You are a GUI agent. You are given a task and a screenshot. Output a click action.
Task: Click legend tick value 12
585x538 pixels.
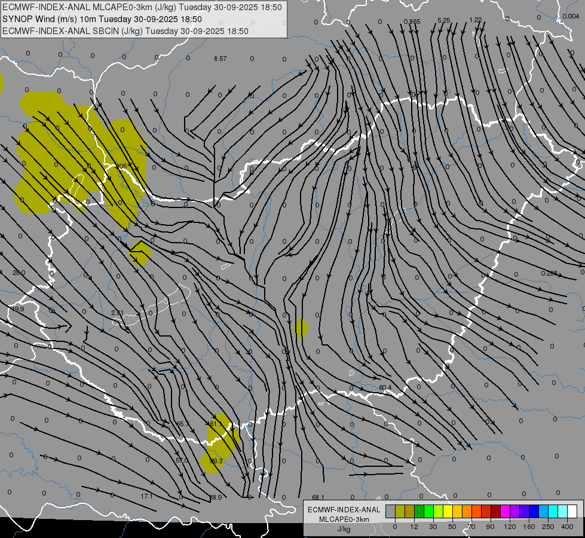point(414,527)
